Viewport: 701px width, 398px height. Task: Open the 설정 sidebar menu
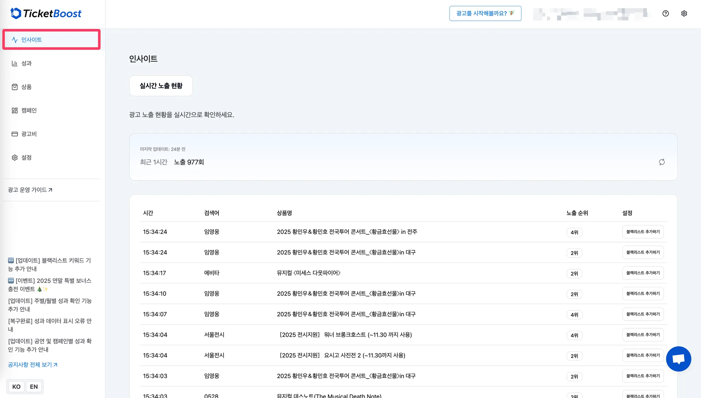tap(26, 158)
